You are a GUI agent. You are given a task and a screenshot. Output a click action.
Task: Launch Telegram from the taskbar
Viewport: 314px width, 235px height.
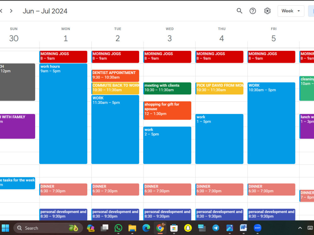point(216,228)
